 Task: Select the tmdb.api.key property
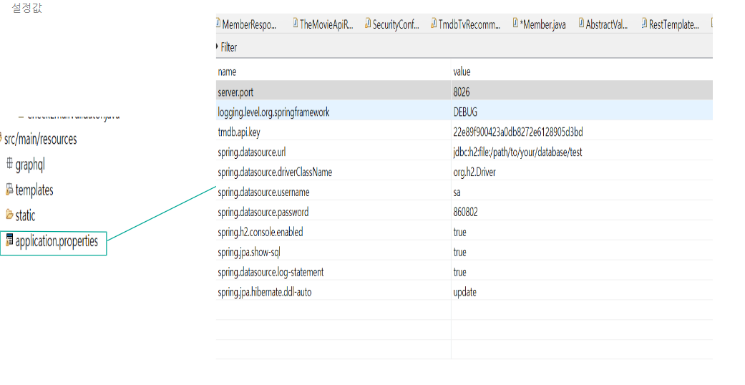[x=239, y=132]
